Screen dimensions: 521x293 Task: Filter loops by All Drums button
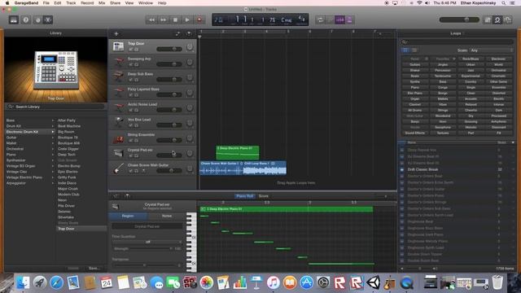pos(414,111)
